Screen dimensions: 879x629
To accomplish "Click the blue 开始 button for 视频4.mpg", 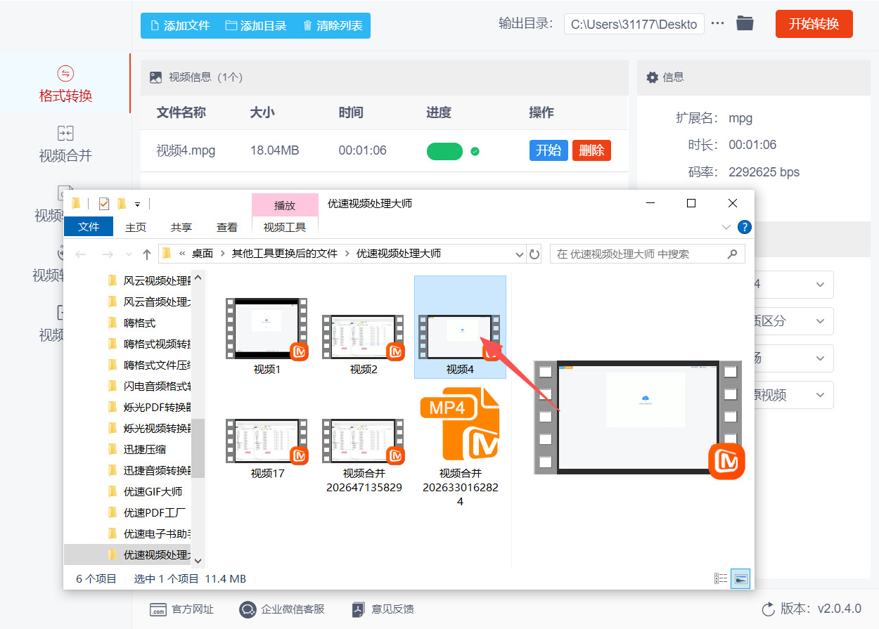I will (548, 150).
